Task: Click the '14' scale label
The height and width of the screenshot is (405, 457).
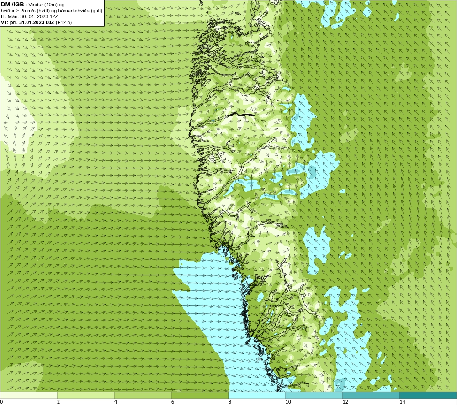Action: click(402, 402)
